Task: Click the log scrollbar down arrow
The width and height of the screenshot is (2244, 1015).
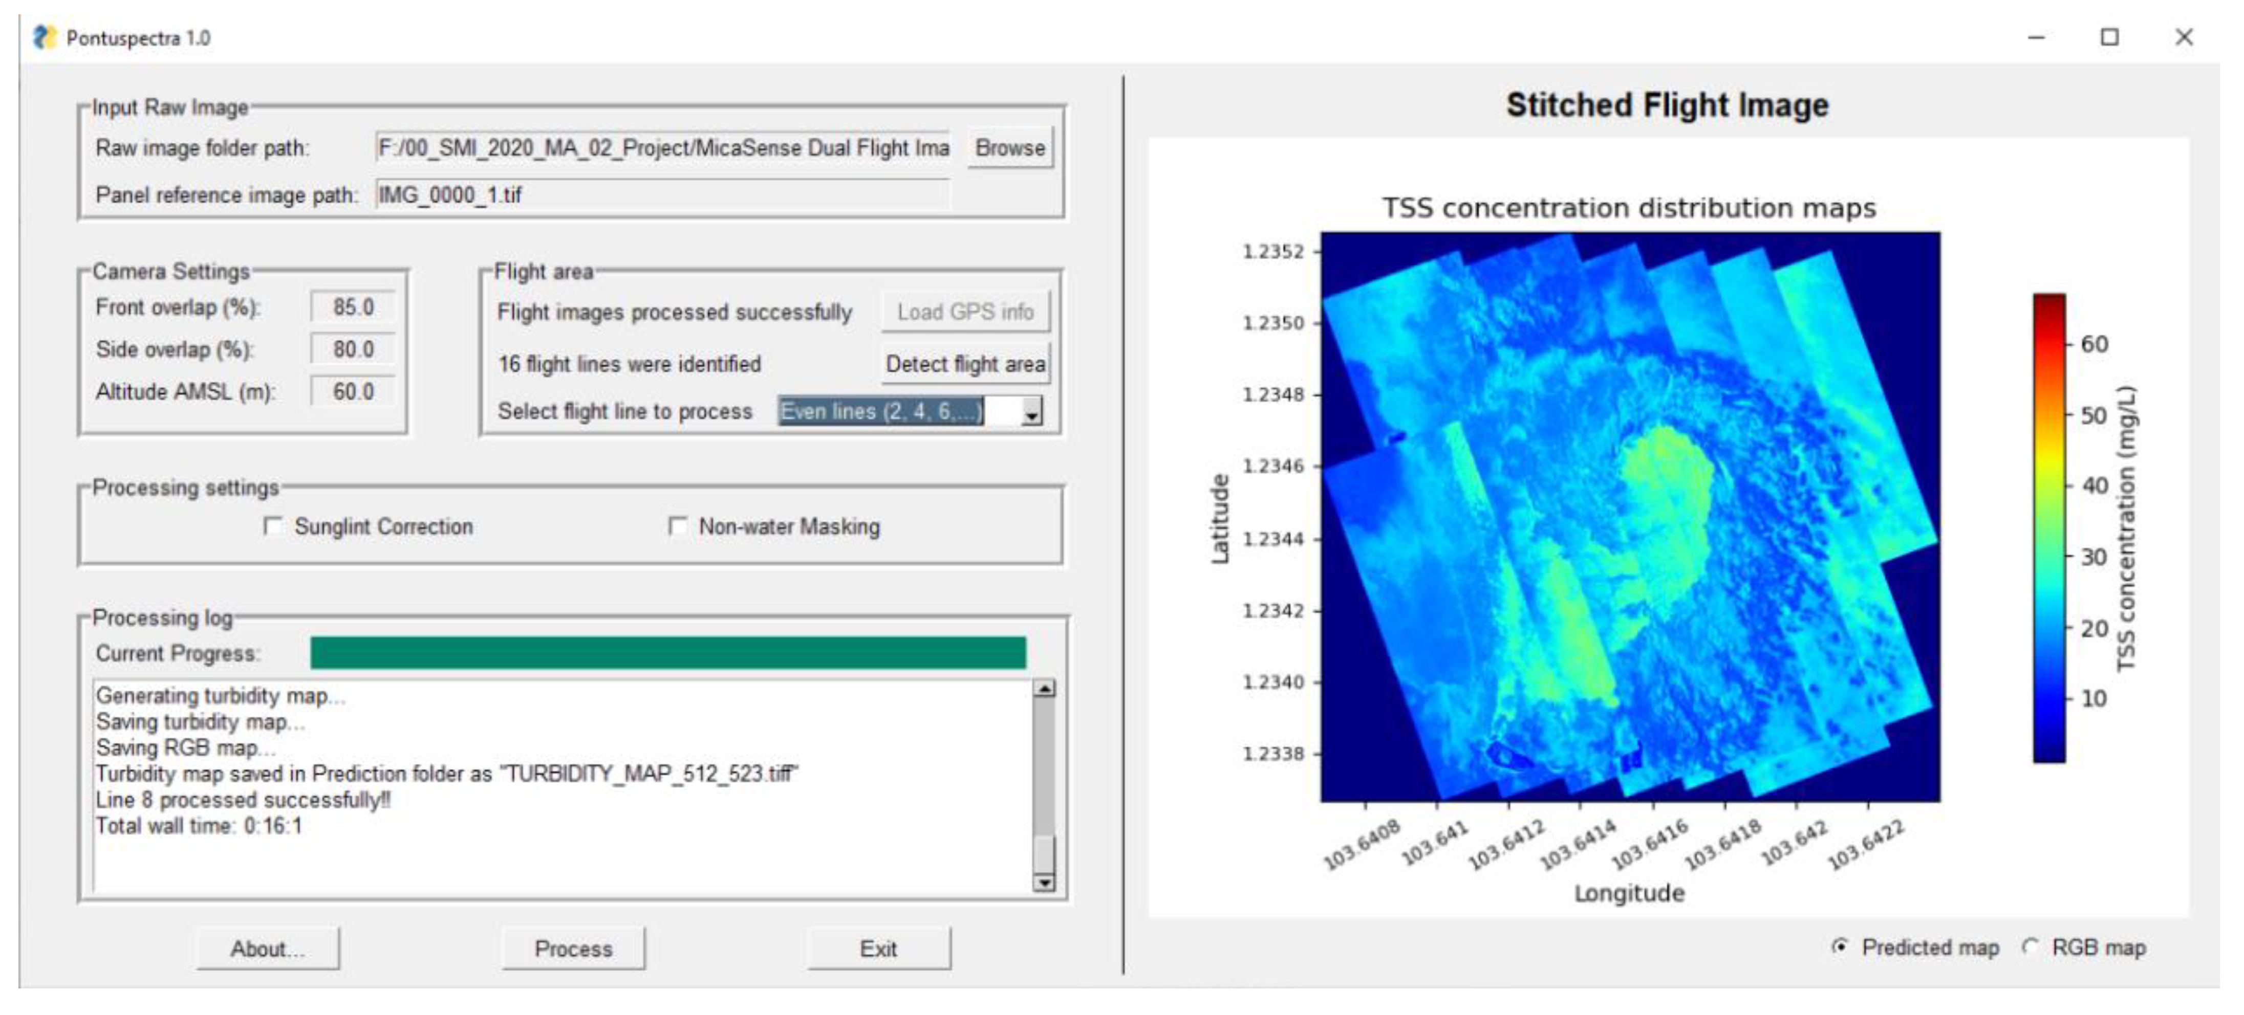Action: coord(1044,882)
